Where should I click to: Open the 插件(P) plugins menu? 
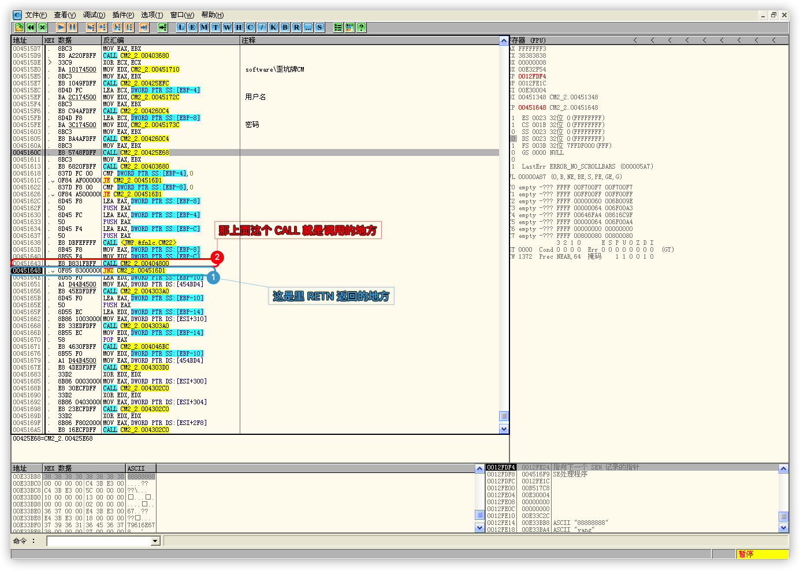click(123, 15)
